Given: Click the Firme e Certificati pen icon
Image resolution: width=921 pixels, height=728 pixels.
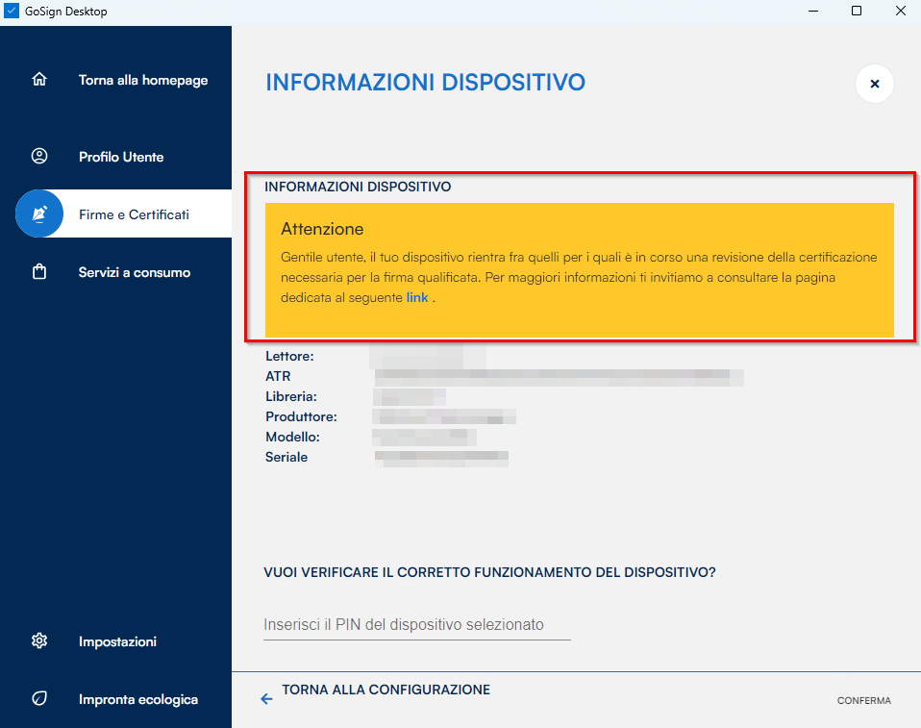Looking at the screenshot, I should pos(39,213).
